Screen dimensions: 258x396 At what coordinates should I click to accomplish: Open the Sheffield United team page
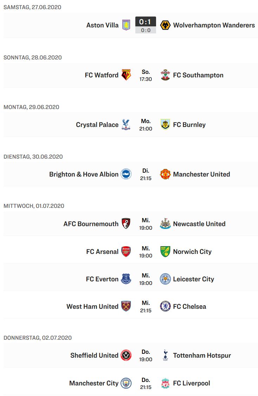click(x=95, y=355)
